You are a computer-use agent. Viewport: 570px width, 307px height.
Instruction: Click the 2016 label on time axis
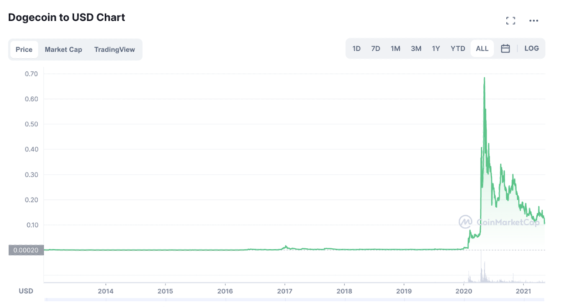click(x=225, y=291)
